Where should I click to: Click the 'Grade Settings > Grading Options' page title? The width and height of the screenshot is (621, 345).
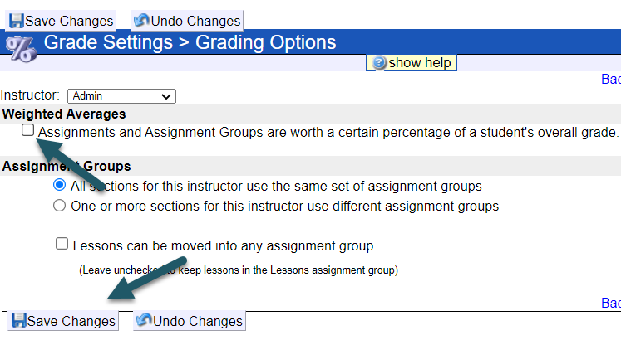click(190, 42)
